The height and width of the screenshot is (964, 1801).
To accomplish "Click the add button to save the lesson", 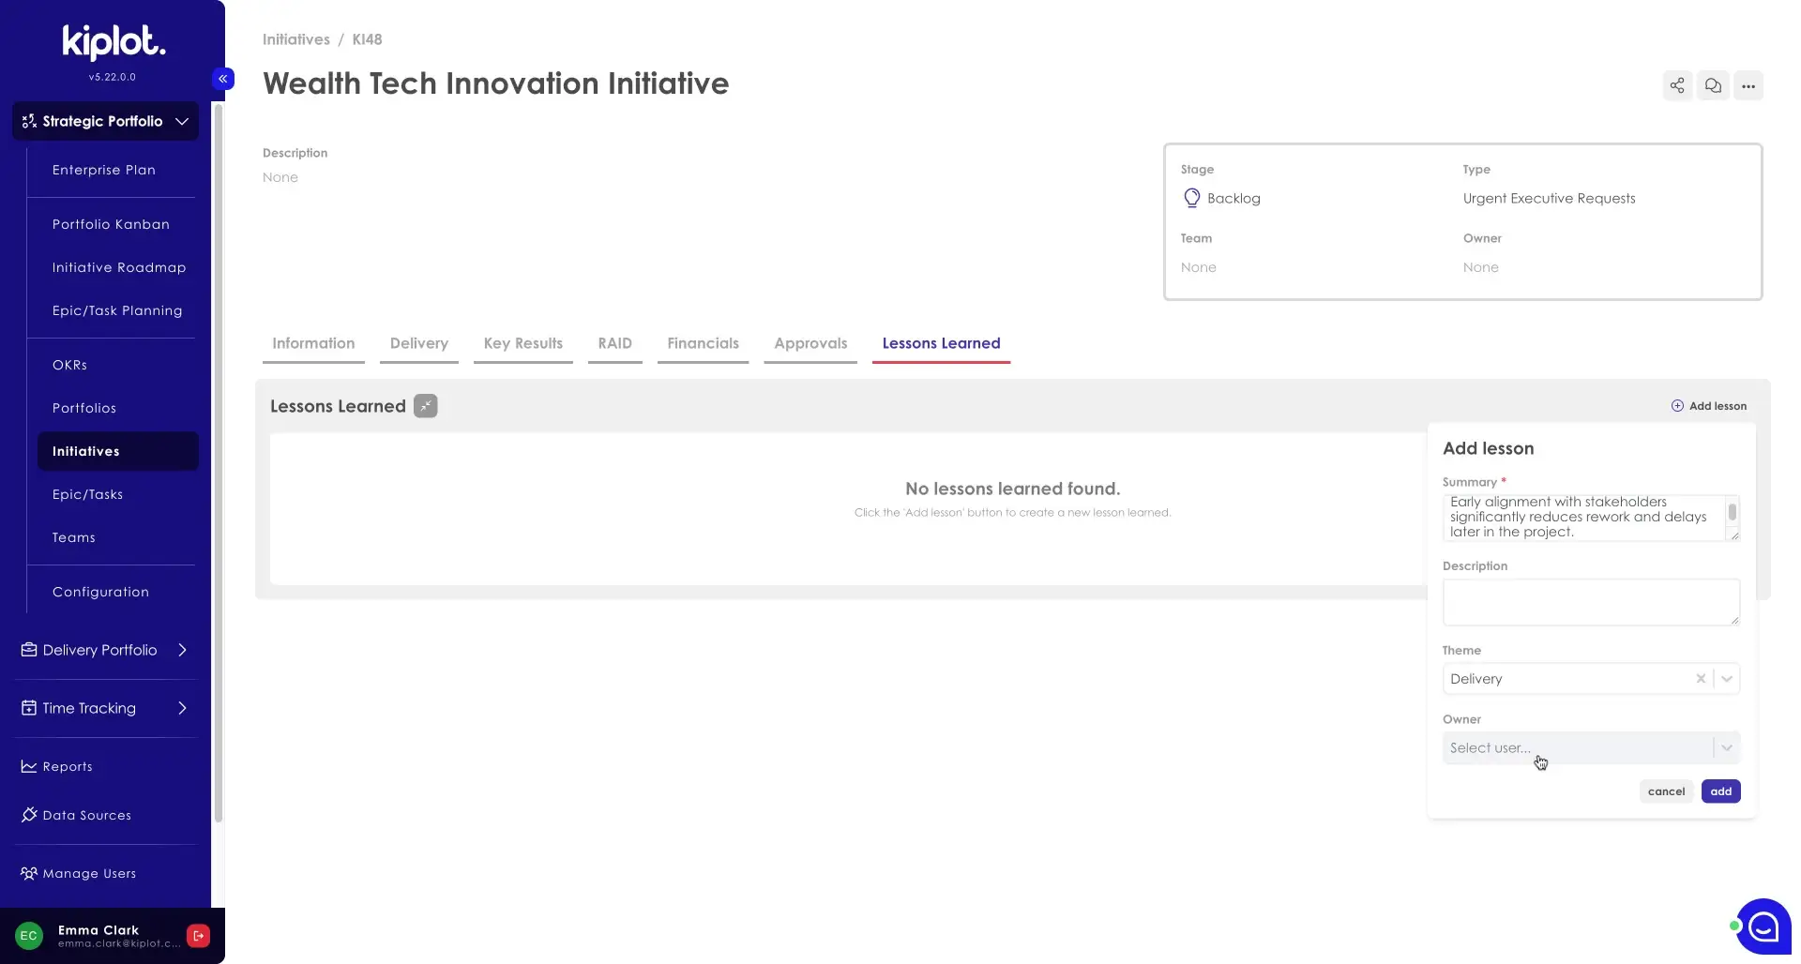I will click(x=1720, y=791).
